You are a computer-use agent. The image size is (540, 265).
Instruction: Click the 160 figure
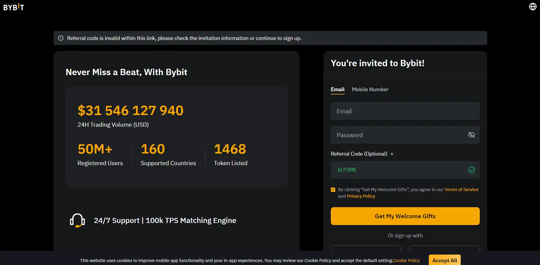pos(153,149)
